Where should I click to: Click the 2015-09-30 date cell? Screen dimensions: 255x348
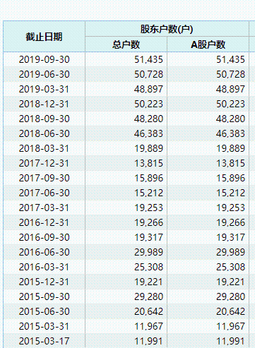pos(44,296)
